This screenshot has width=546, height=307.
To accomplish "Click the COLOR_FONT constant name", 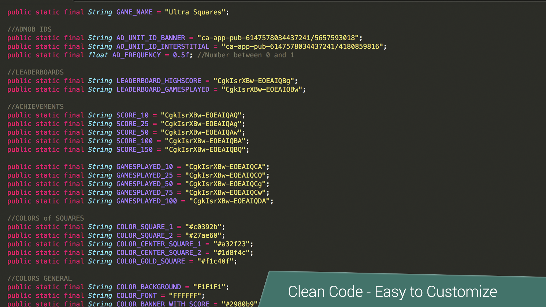I will (136, 296).
